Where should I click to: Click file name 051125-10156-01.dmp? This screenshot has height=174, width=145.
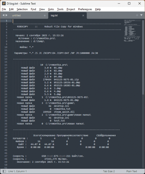pyautogui.click(x=67, y=82)
